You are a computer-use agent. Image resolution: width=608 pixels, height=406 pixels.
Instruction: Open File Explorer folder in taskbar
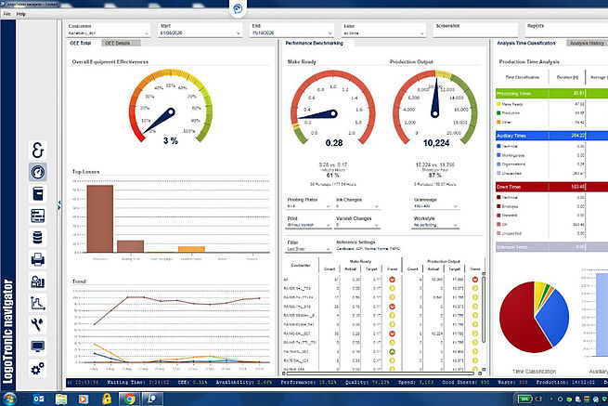pos(61,399)
